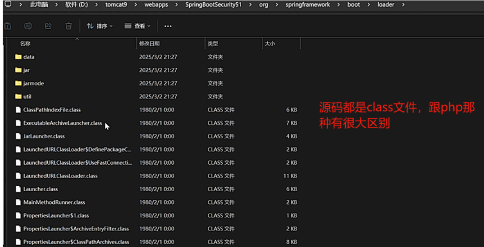Screen dimensions: 484x247
Task: Open the 查看 view dropdown
Action: (137, 26)
